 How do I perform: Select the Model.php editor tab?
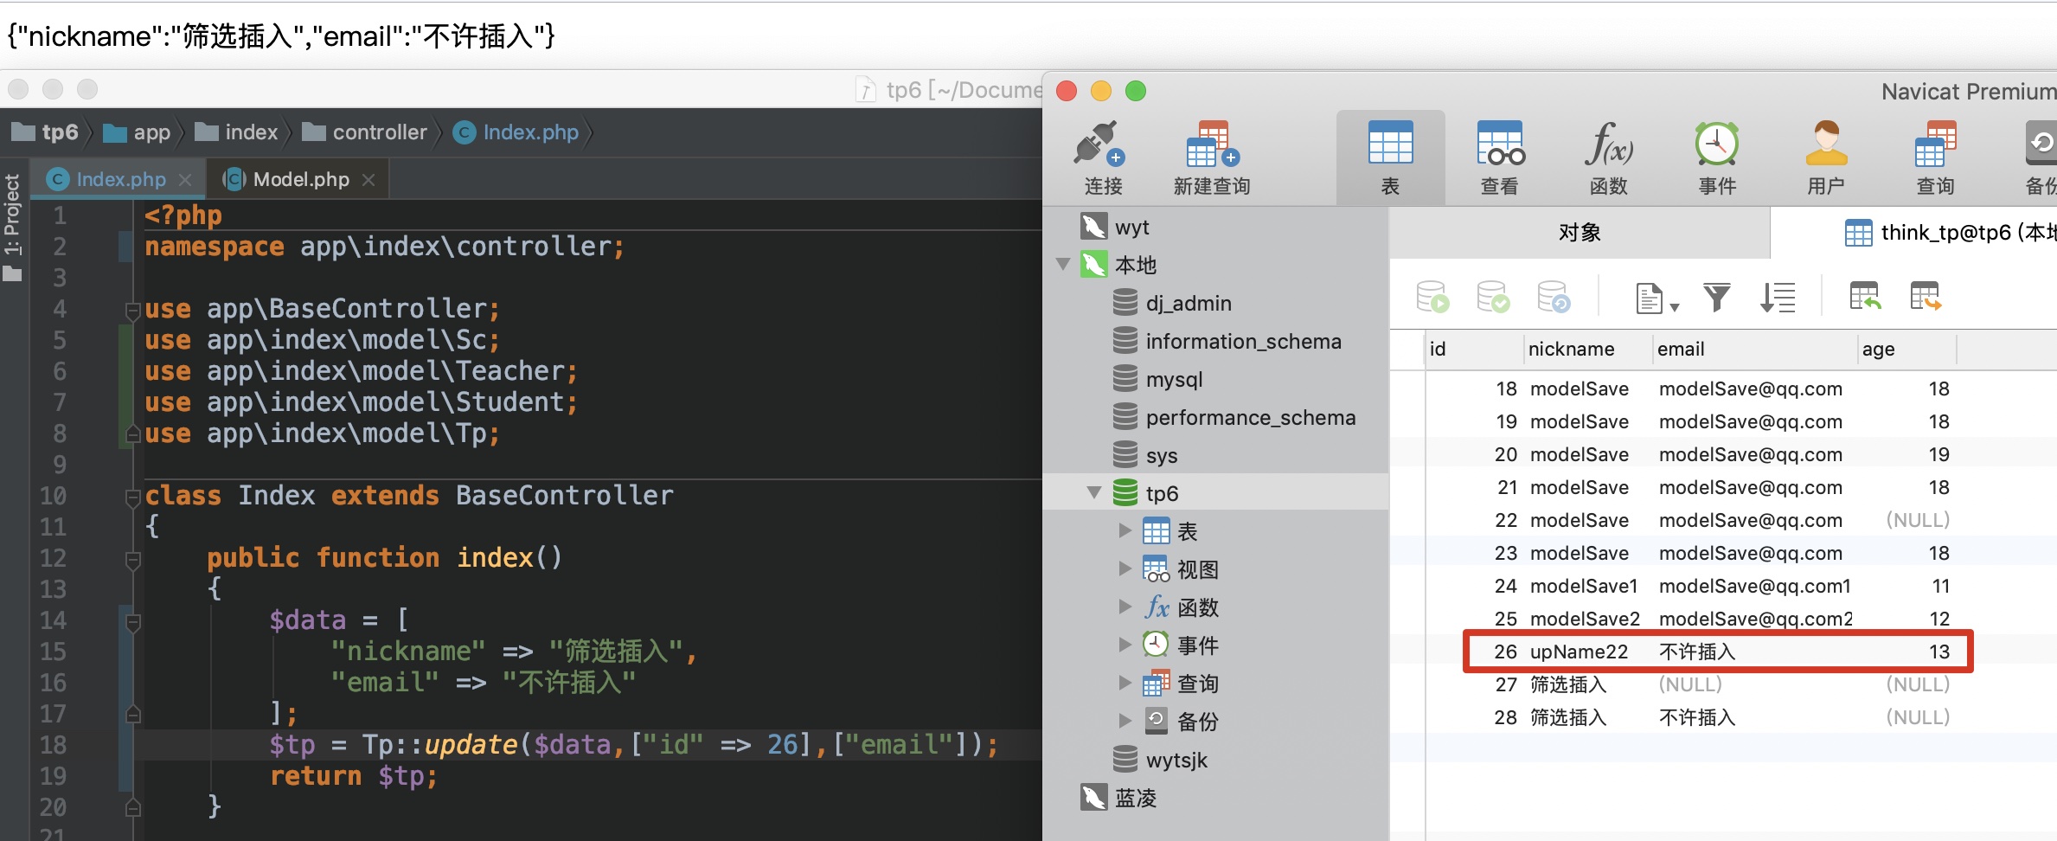pos(299,179)
